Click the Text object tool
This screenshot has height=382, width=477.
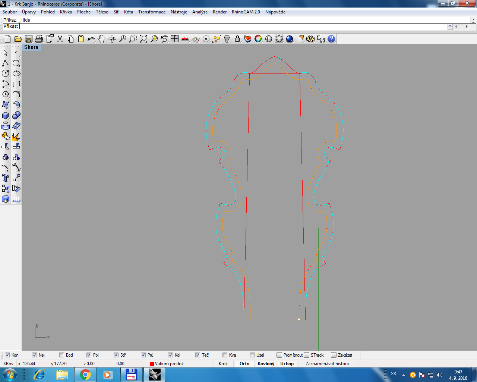click(6, 178)
